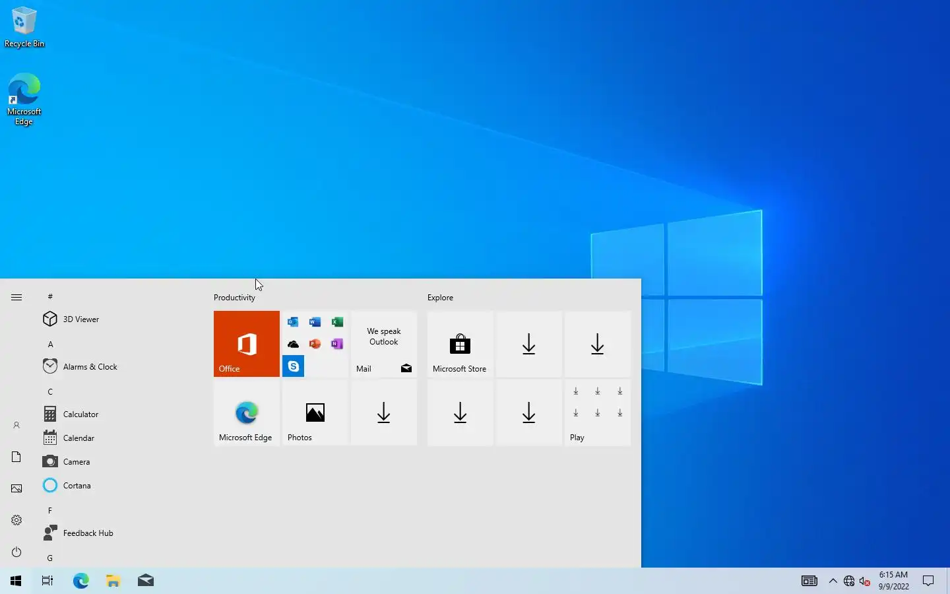This screenshot has height=594, width=950.
Task: Launch Cortana from the app list
Action: pyautogui.click(x=119, y=486)
